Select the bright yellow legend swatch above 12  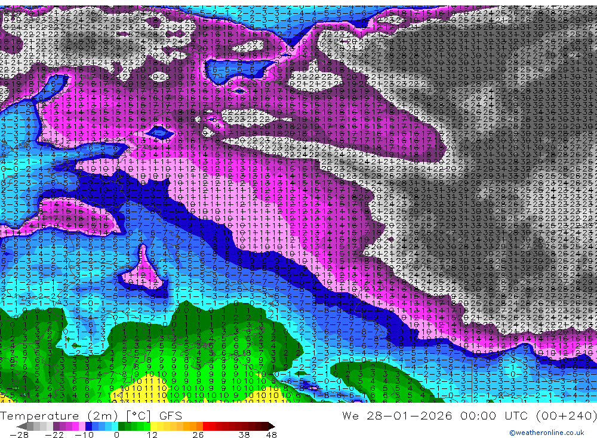154,426
